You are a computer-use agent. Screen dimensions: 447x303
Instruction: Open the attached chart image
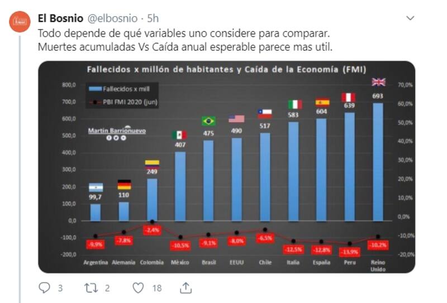tap(226, 167)
